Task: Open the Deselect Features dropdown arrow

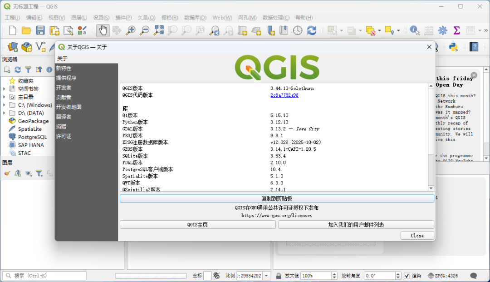Action: click(x=379, y=30)
